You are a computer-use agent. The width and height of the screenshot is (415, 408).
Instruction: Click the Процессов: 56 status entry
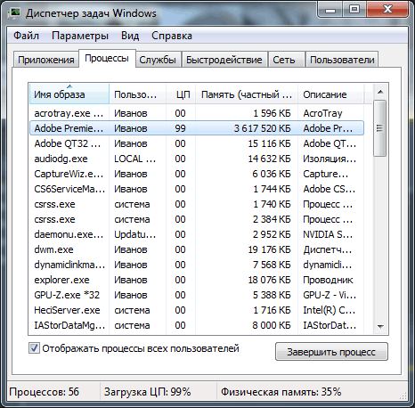[x=45, y=392]
